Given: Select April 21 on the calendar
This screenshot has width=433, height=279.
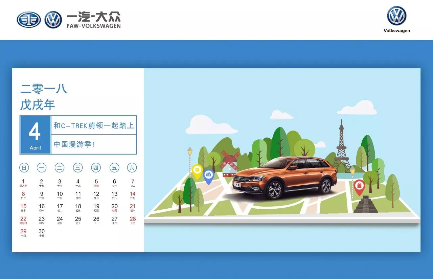Looking at the screenshot, I should pos(133,208).
